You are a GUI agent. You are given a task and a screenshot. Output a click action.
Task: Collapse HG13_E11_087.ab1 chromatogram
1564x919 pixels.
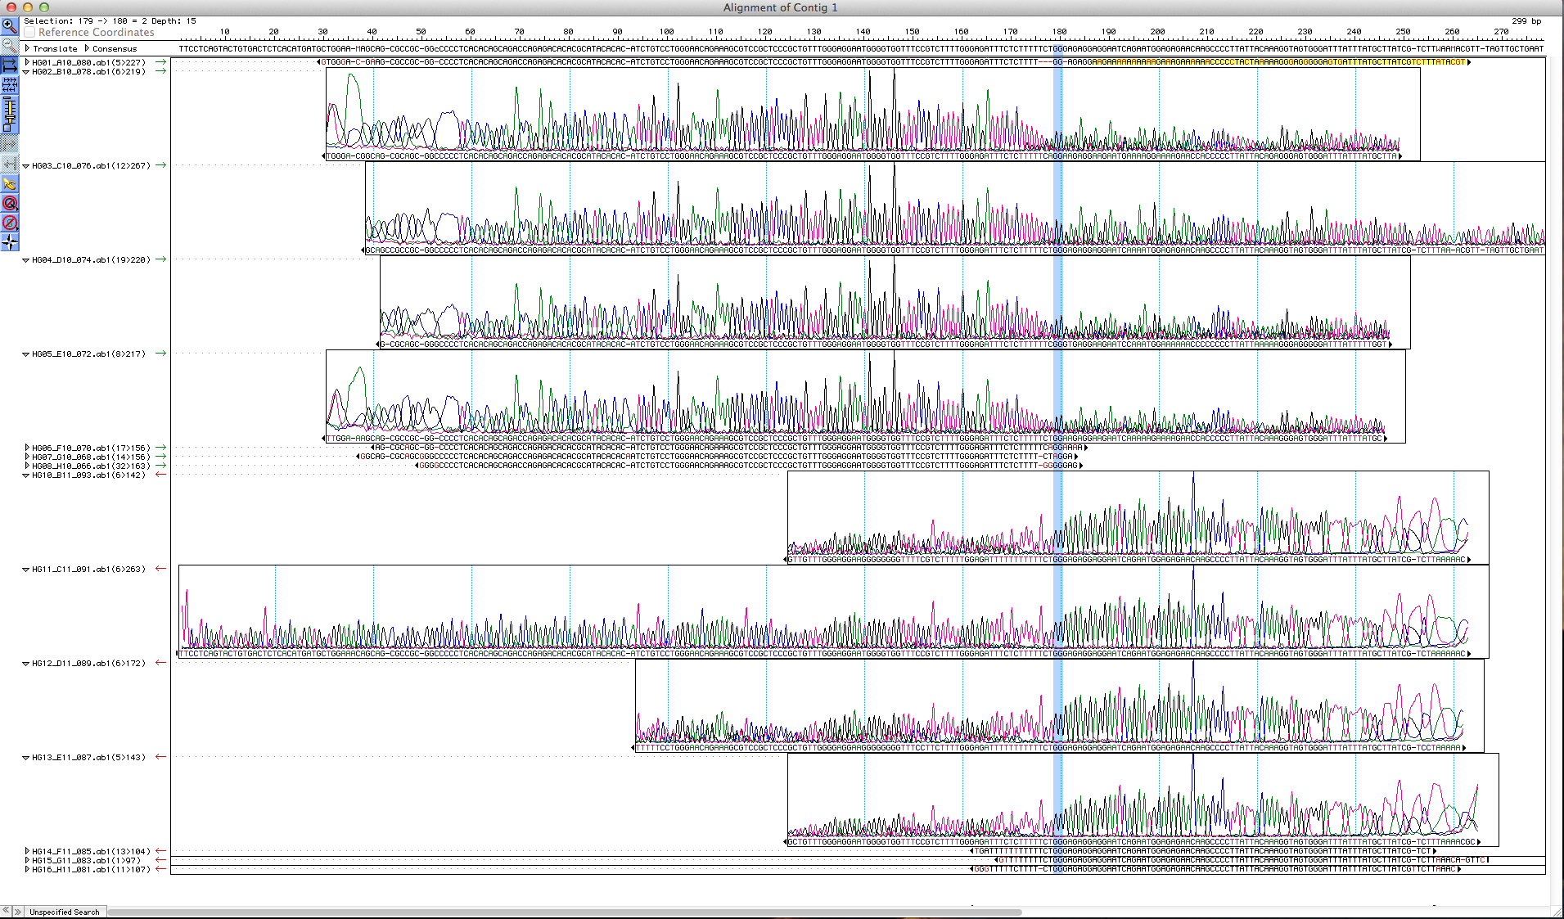click(26, 758)
